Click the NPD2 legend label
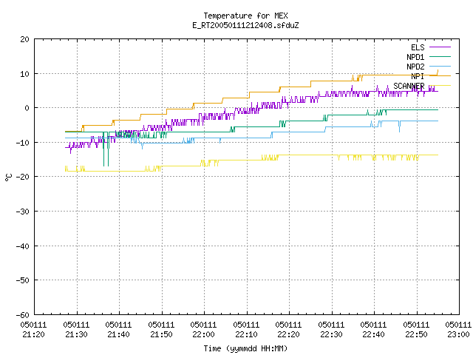The width and height of the screenshot is (473, 355). [415, 67]
